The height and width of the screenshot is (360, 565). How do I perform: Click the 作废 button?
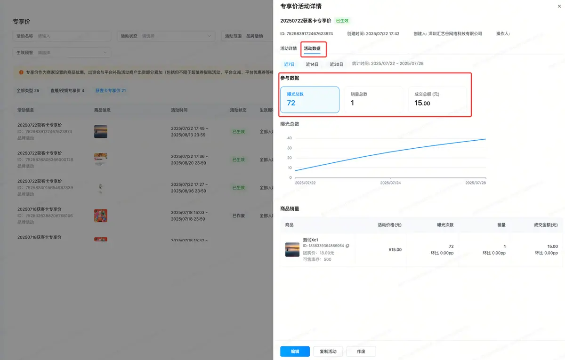click(361, 352)
